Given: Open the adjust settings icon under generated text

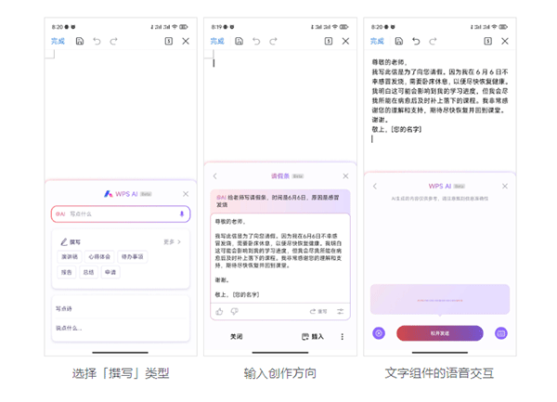Looking at the screenshot, I should (x=341, y=312).
